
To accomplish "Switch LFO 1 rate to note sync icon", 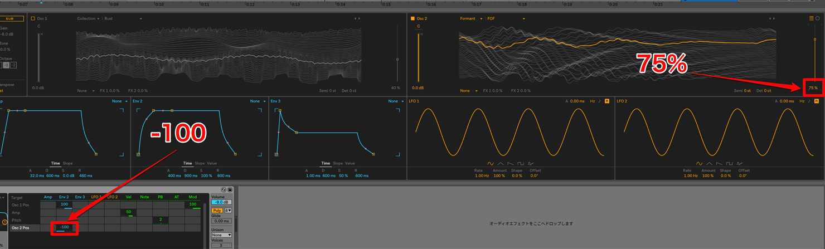I will (x=600, y=101).
